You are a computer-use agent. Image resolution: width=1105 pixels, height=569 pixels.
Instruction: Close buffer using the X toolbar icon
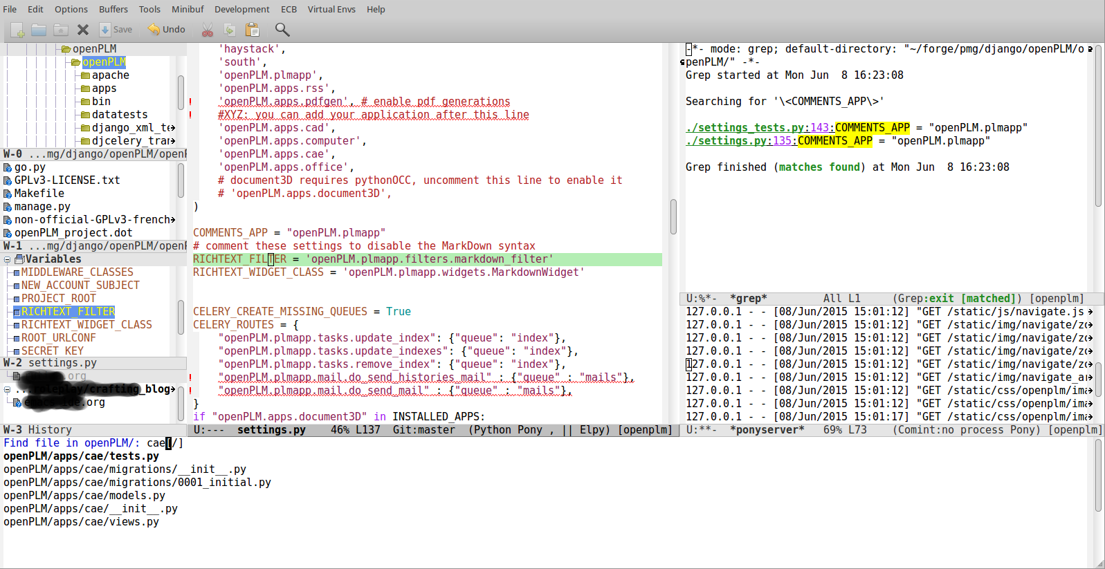coord(83,30)
